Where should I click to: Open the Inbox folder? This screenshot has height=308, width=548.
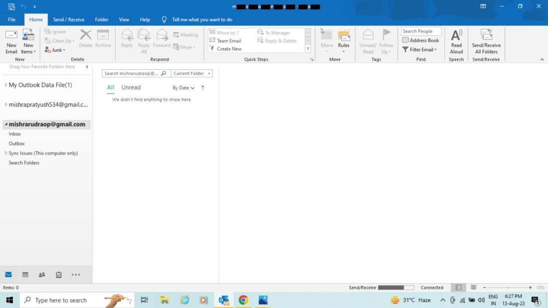(14, 134)
